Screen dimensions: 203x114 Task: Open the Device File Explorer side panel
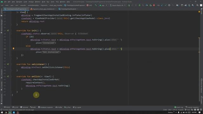[202, 86]
